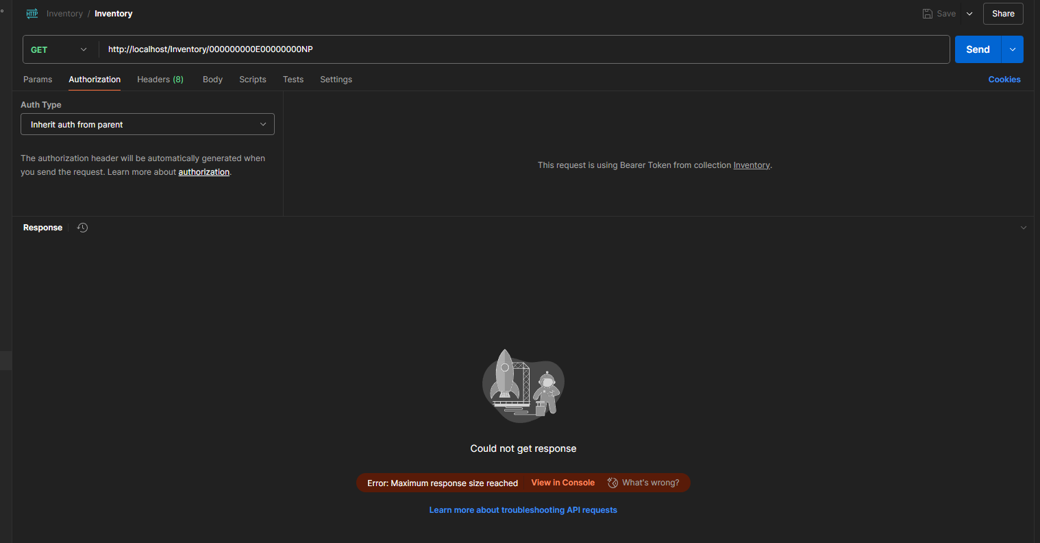This screenshot has height=543, width=1040.
Task: Click inside the request URL field
Action: [x=521, y=49]
